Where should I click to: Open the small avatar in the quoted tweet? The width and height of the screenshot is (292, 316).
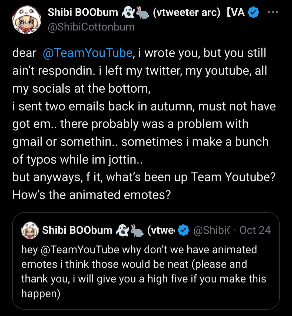pyautogui.click(x=30, y=230)
